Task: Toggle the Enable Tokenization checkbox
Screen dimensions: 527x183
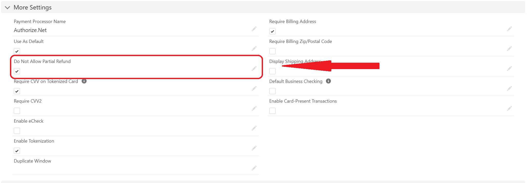Action: pyautogui.click(x=17, y=151)
